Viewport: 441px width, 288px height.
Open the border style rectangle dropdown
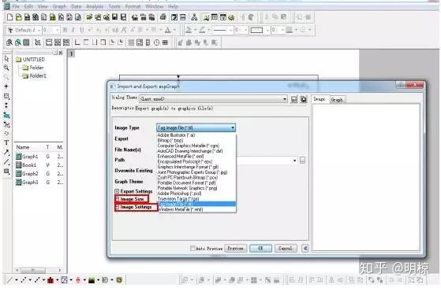(267, 30)
